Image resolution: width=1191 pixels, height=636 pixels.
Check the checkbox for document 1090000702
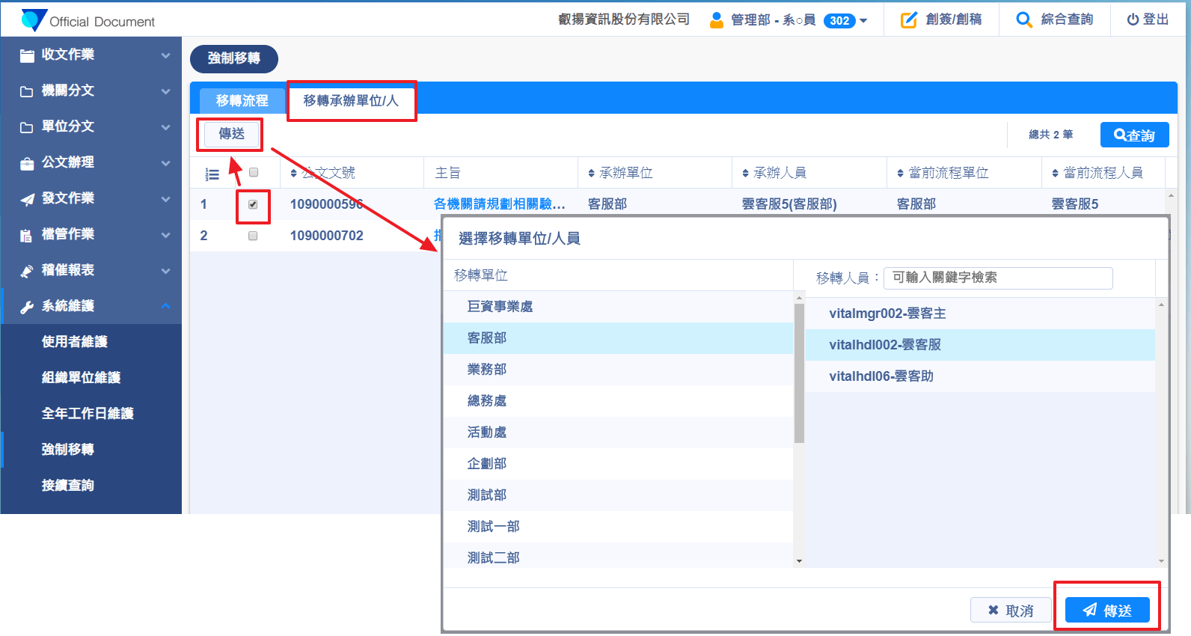(253, 236)
